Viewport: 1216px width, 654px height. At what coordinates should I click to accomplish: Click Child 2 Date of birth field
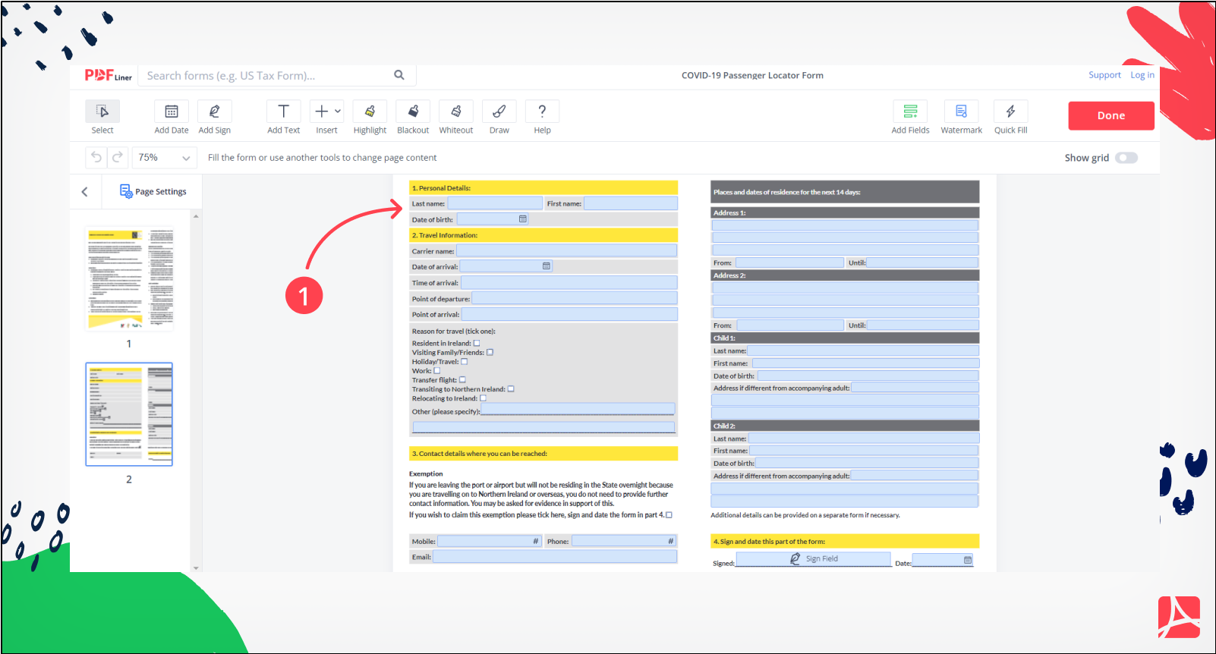click(x=867, y=463)
